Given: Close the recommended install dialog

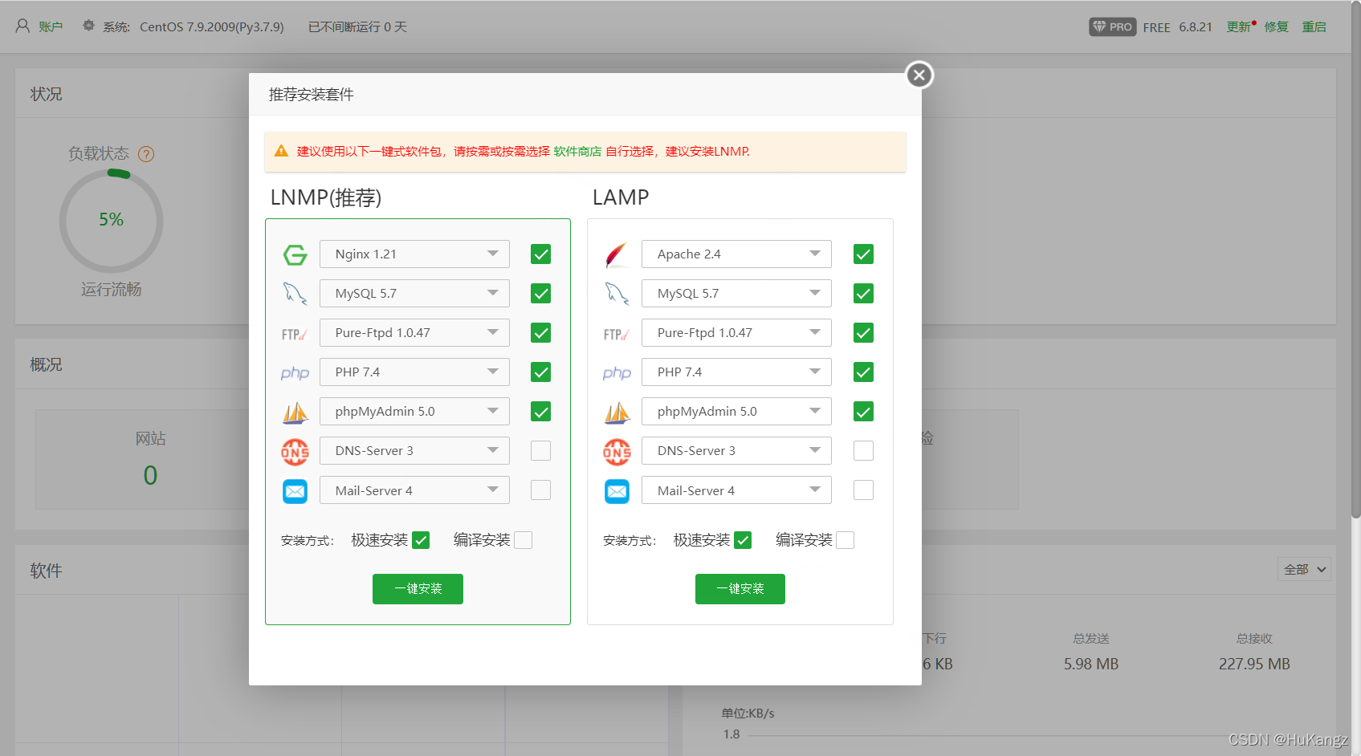Looking at the screenshot, I should coord(919,75).
